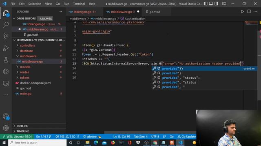The height and width of the screenshot is (146, 261).
Task: Change end of line sequence LF
Action: point(164,137)
